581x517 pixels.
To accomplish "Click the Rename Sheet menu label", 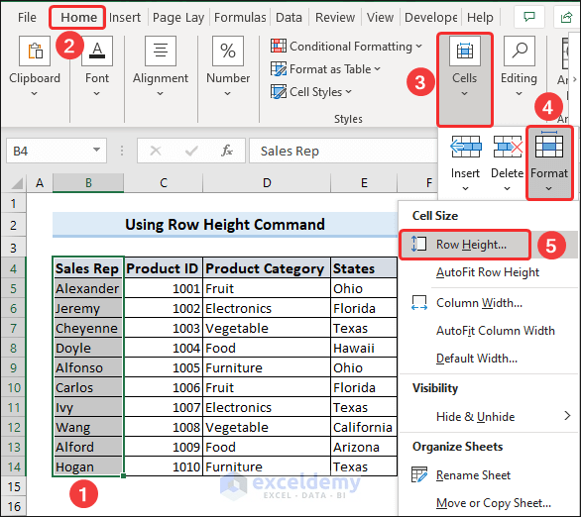I will pos(473,475).
